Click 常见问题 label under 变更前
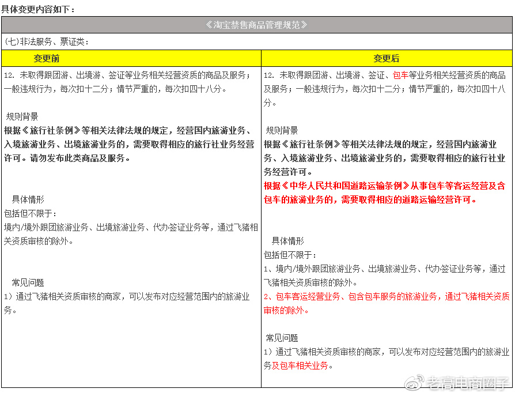 [28, 282]
